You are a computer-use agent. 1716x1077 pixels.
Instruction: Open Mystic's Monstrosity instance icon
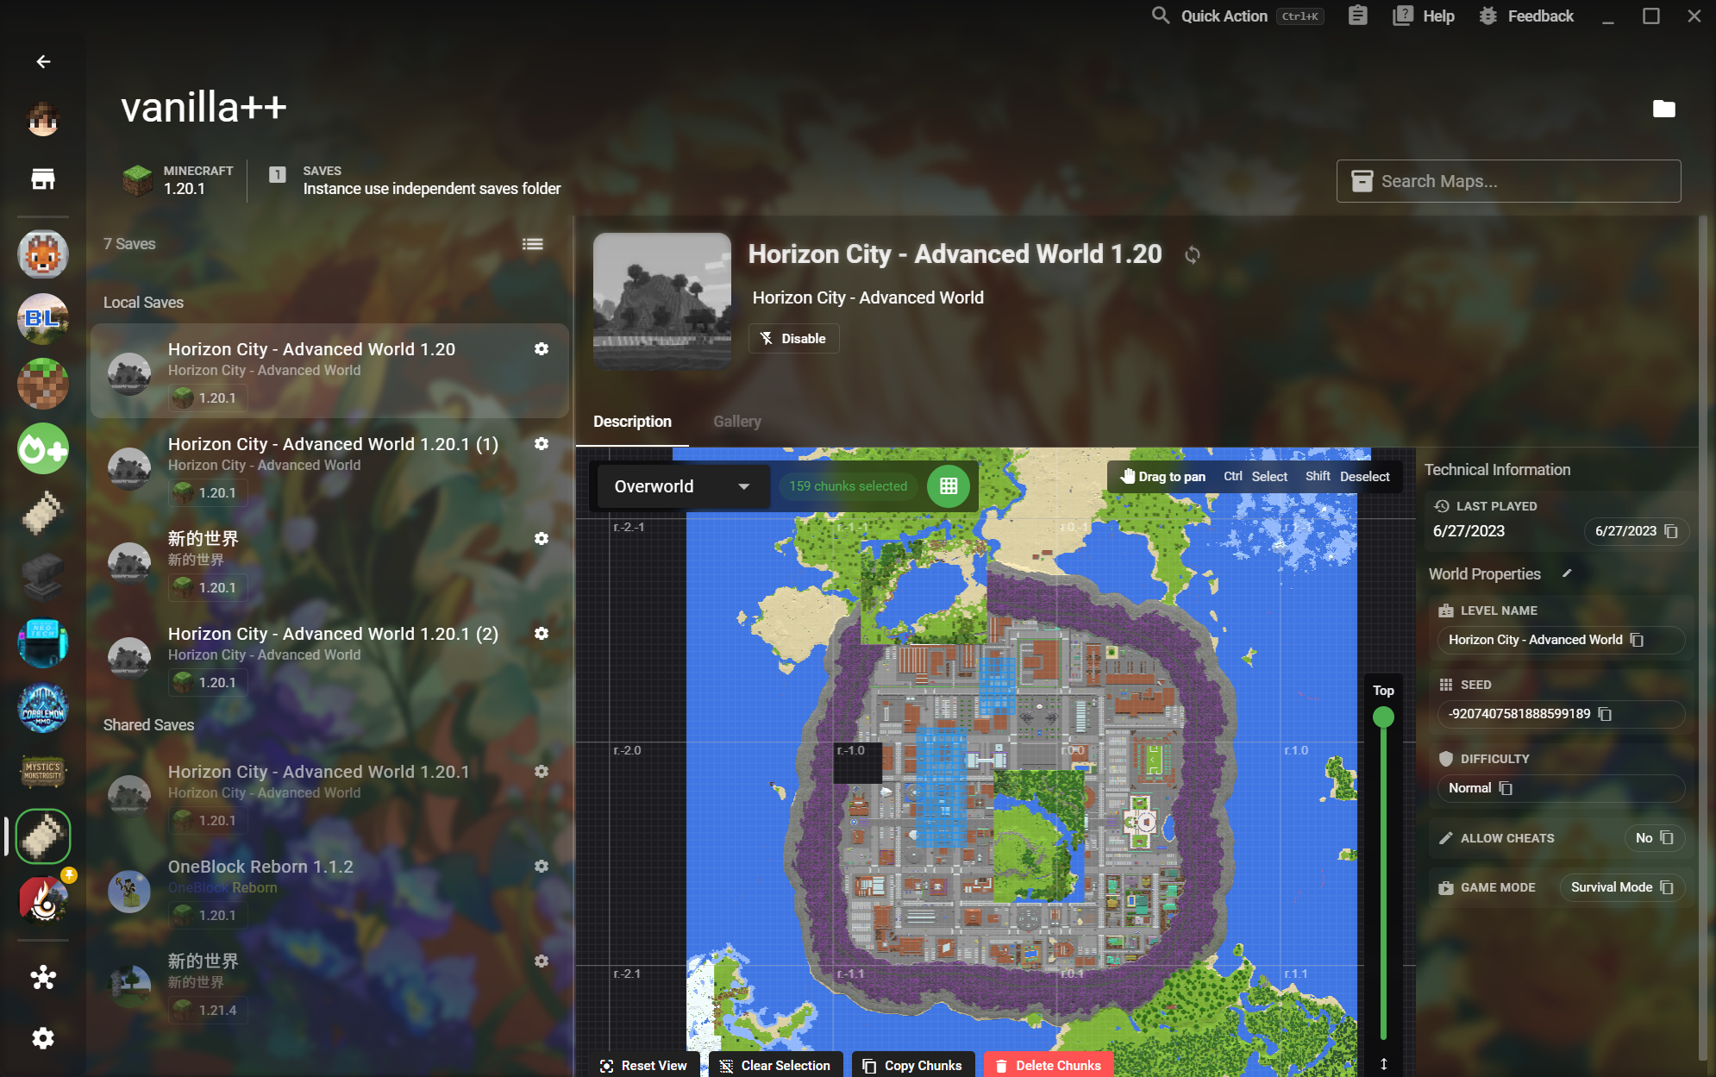coord(43,772)
